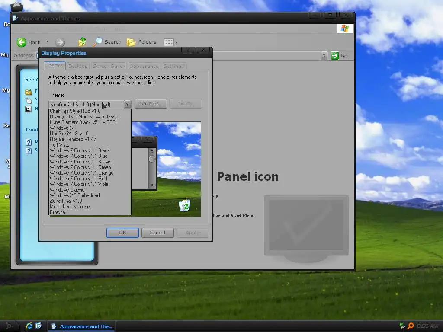Screen dimensions: 443x332
Task: Choose More themes online option
Action: point(90,207)
